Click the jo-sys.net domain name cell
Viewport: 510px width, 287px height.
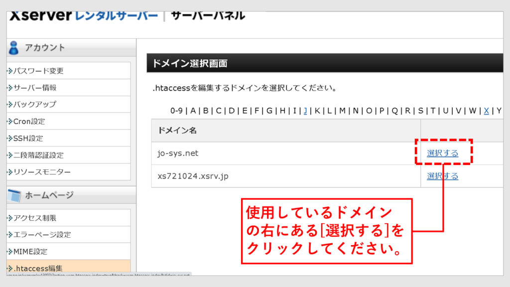[286, 153]
